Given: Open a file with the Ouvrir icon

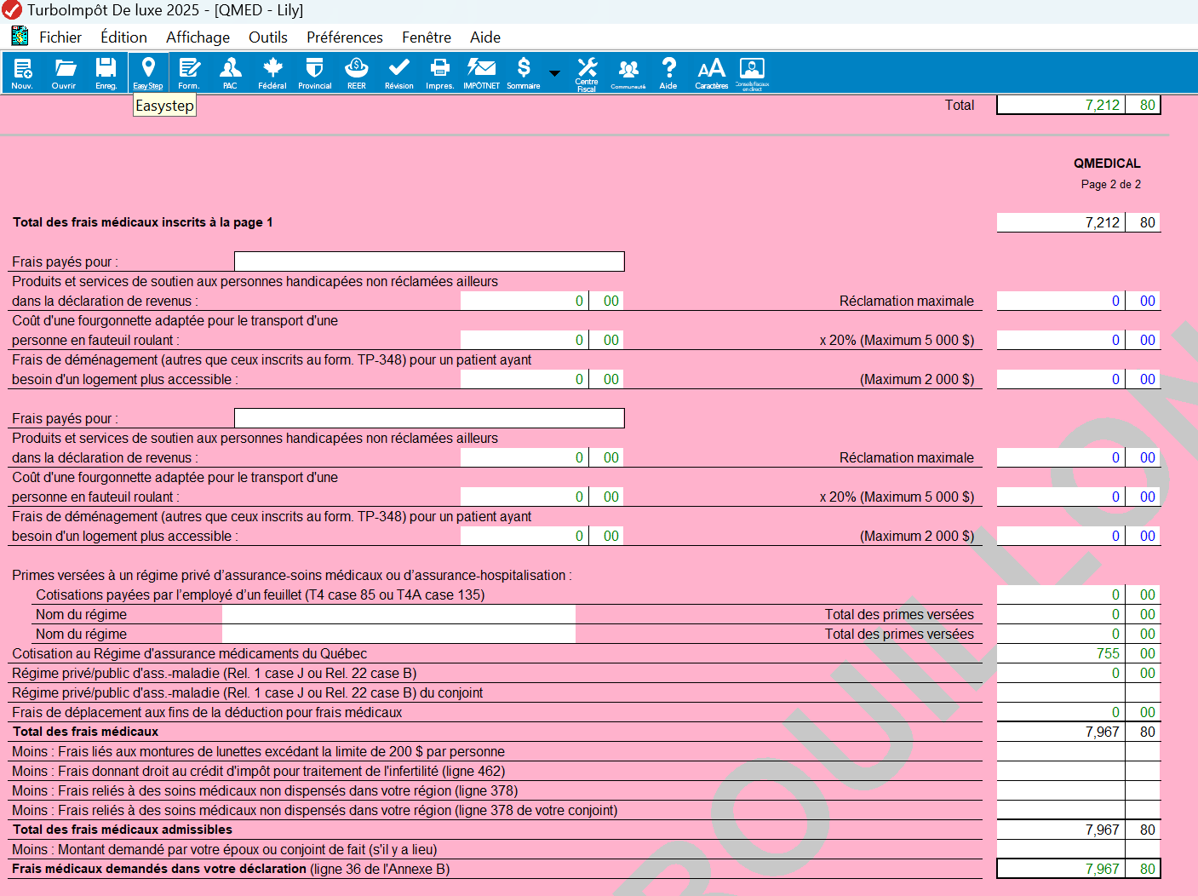Looking at the screenshot, I should tap(64, 73).
